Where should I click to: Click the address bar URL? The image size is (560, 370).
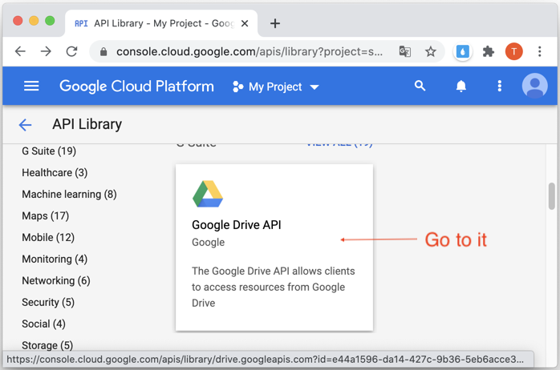pyautogui.click(x=250, y=52)
